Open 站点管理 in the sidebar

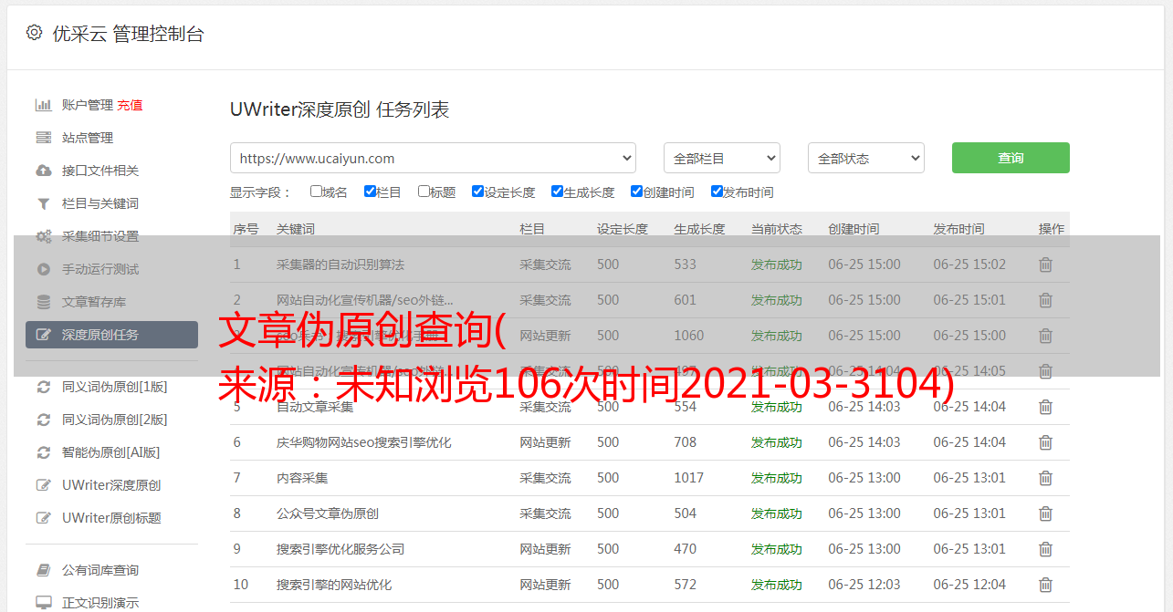(x=88, y=138)
